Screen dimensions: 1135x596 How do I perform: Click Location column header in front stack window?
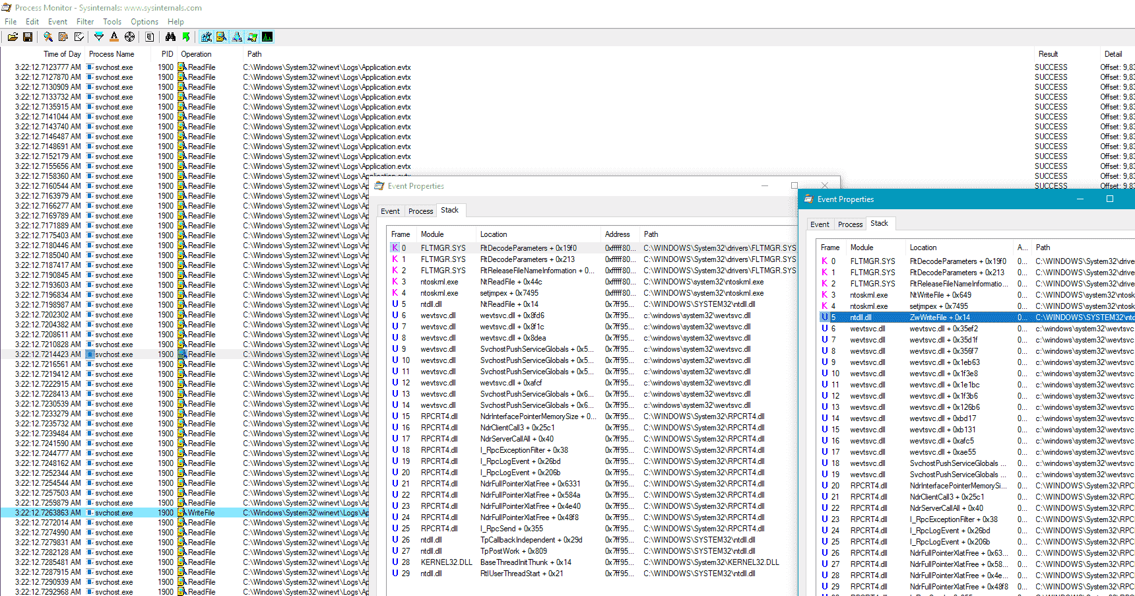(959, 248)
